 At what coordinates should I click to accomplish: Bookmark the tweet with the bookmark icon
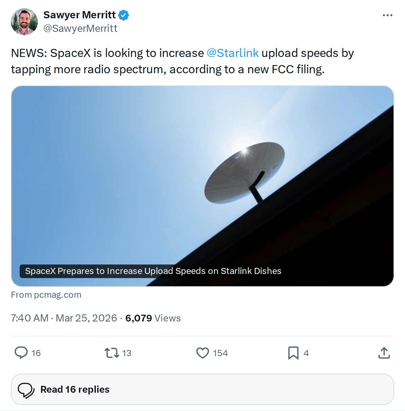click(x=294, y=353)
